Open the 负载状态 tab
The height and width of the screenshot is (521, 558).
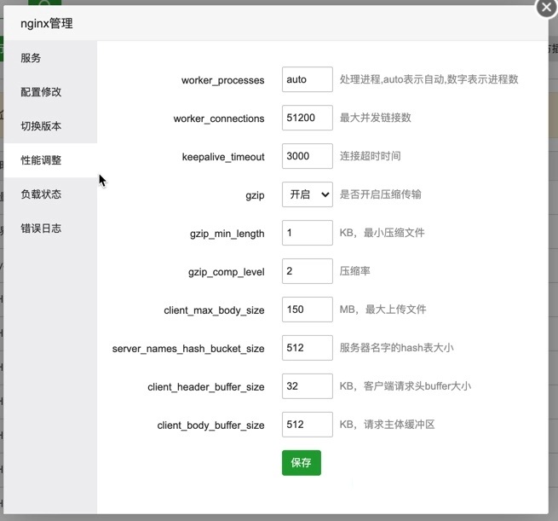tap(41, 194)
